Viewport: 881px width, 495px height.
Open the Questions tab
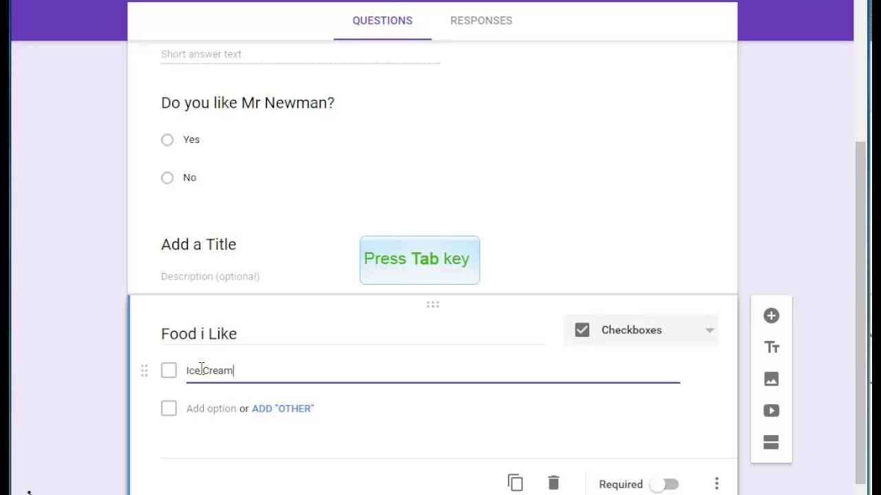tap(382, 21)
